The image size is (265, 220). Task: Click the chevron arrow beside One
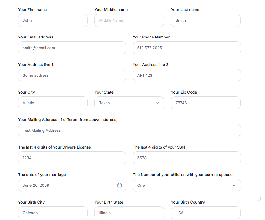tap(234, 185)
